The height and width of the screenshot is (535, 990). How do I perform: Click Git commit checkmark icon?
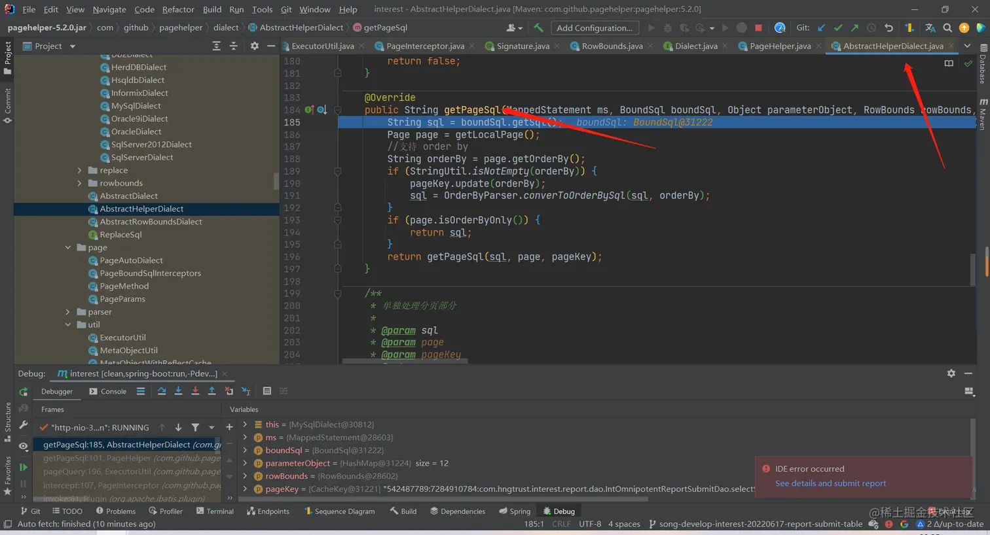coord(838,27)
